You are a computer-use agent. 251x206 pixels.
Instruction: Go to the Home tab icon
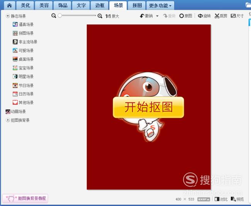9,5
